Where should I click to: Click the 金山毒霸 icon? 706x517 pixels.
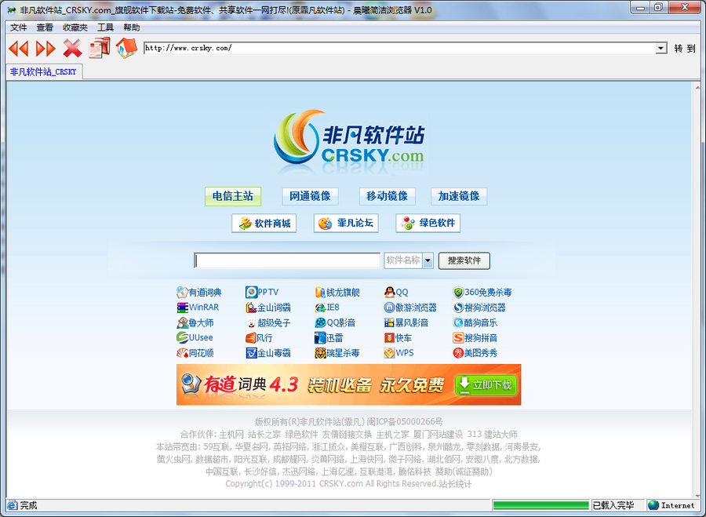click(x=251, y=353)
